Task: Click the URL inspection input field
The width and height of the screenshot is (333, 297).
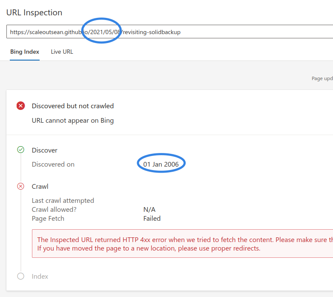Action: (x=169, y=32)
